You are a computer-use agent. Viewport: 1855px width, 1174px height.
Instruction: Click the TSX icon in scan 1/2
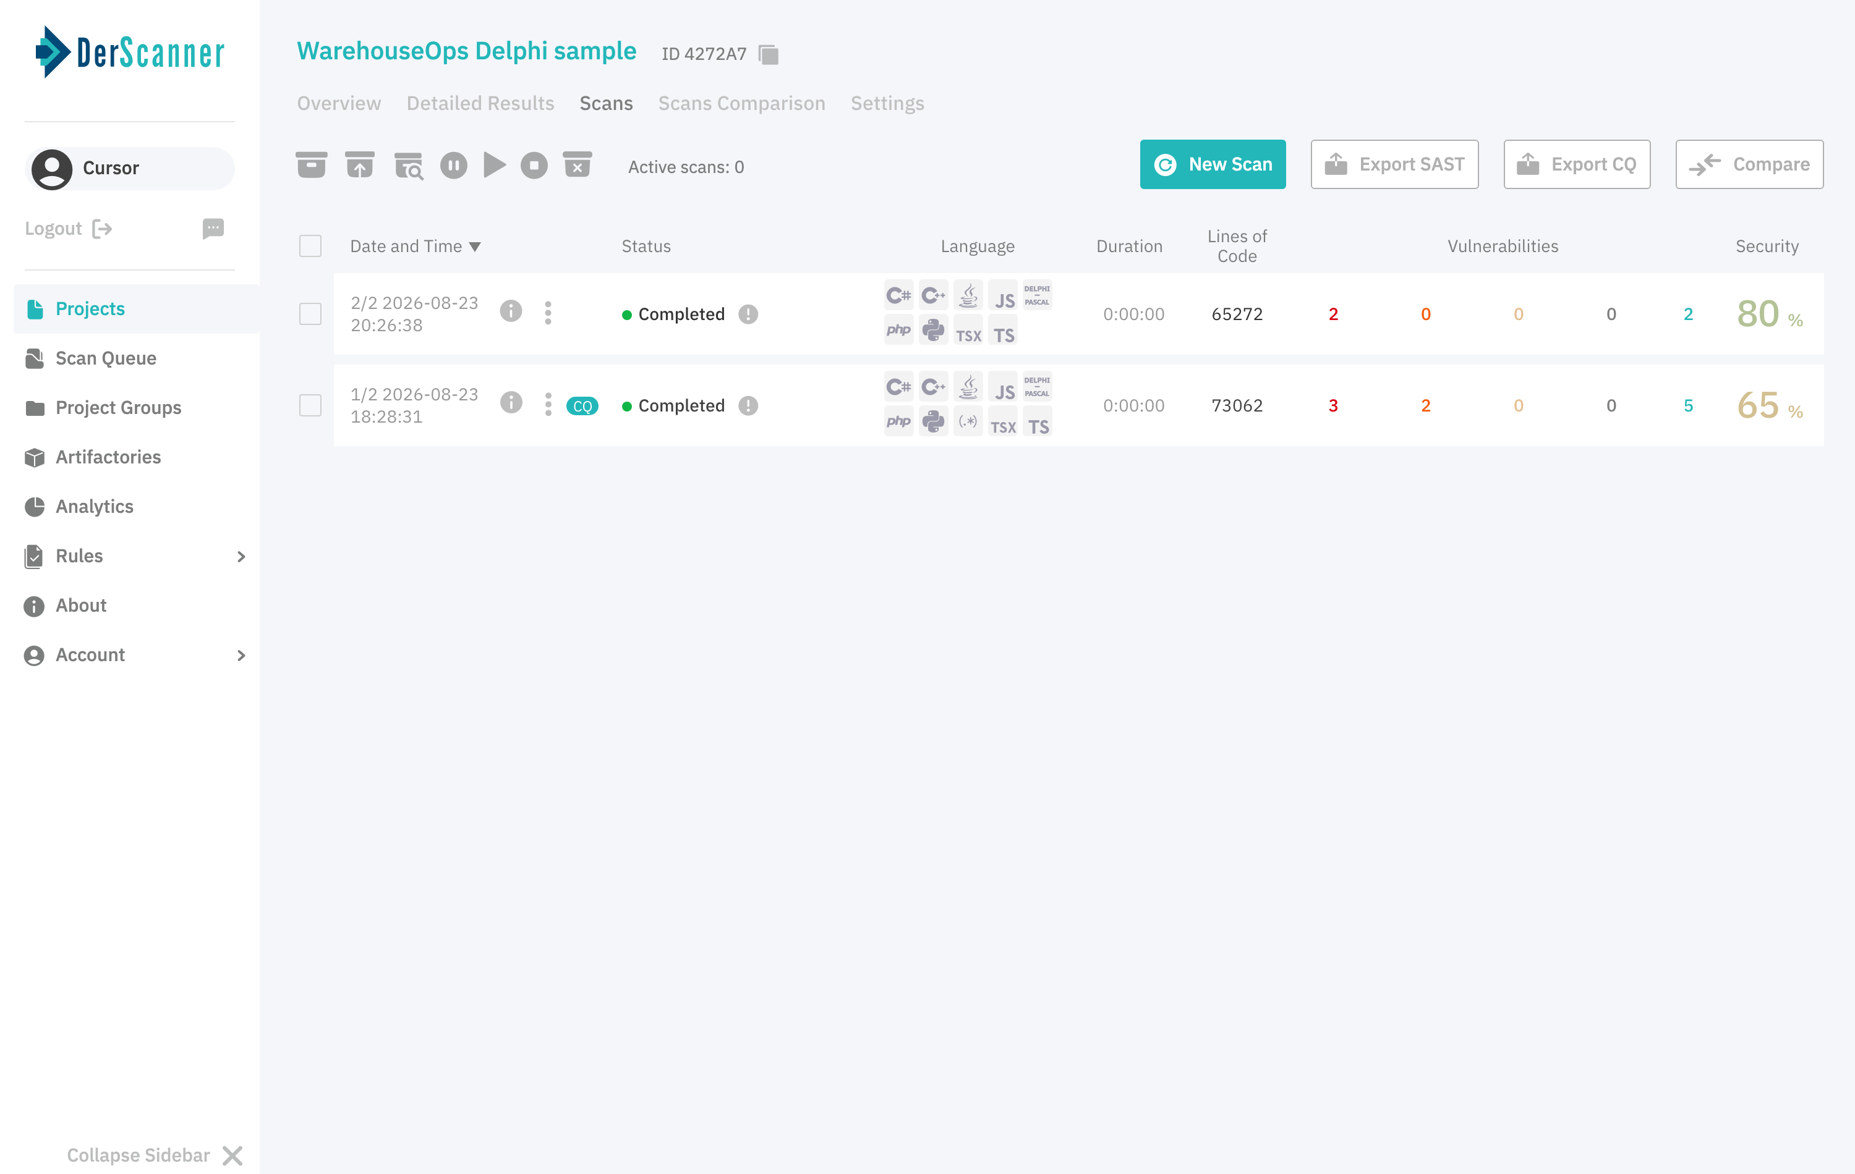1003,422
